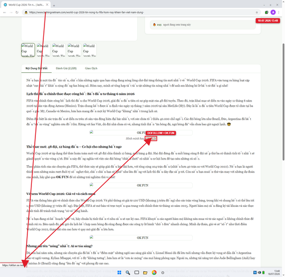Screen dimensions: 285x277
Task: Click the browser forward arrow
Action: tap(11, 13)
